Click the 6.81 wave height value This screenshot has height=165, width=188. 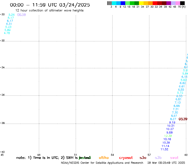(178, 99)
